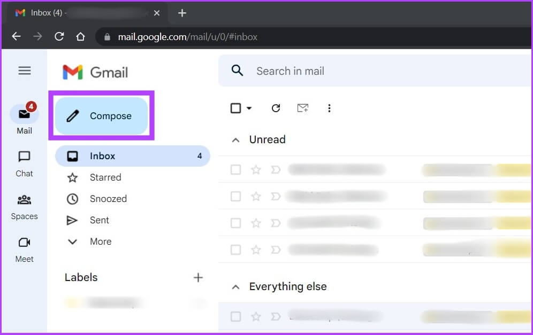Click the site lock icon in address bar
This screenshot has height=335, width=533.
pos(107,37)
